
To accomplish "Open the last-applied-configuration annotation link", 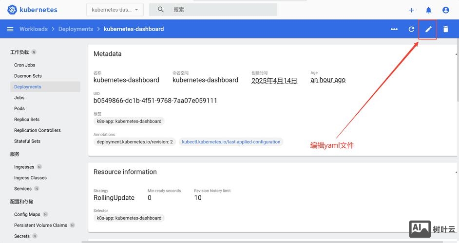I will (231, 142).
